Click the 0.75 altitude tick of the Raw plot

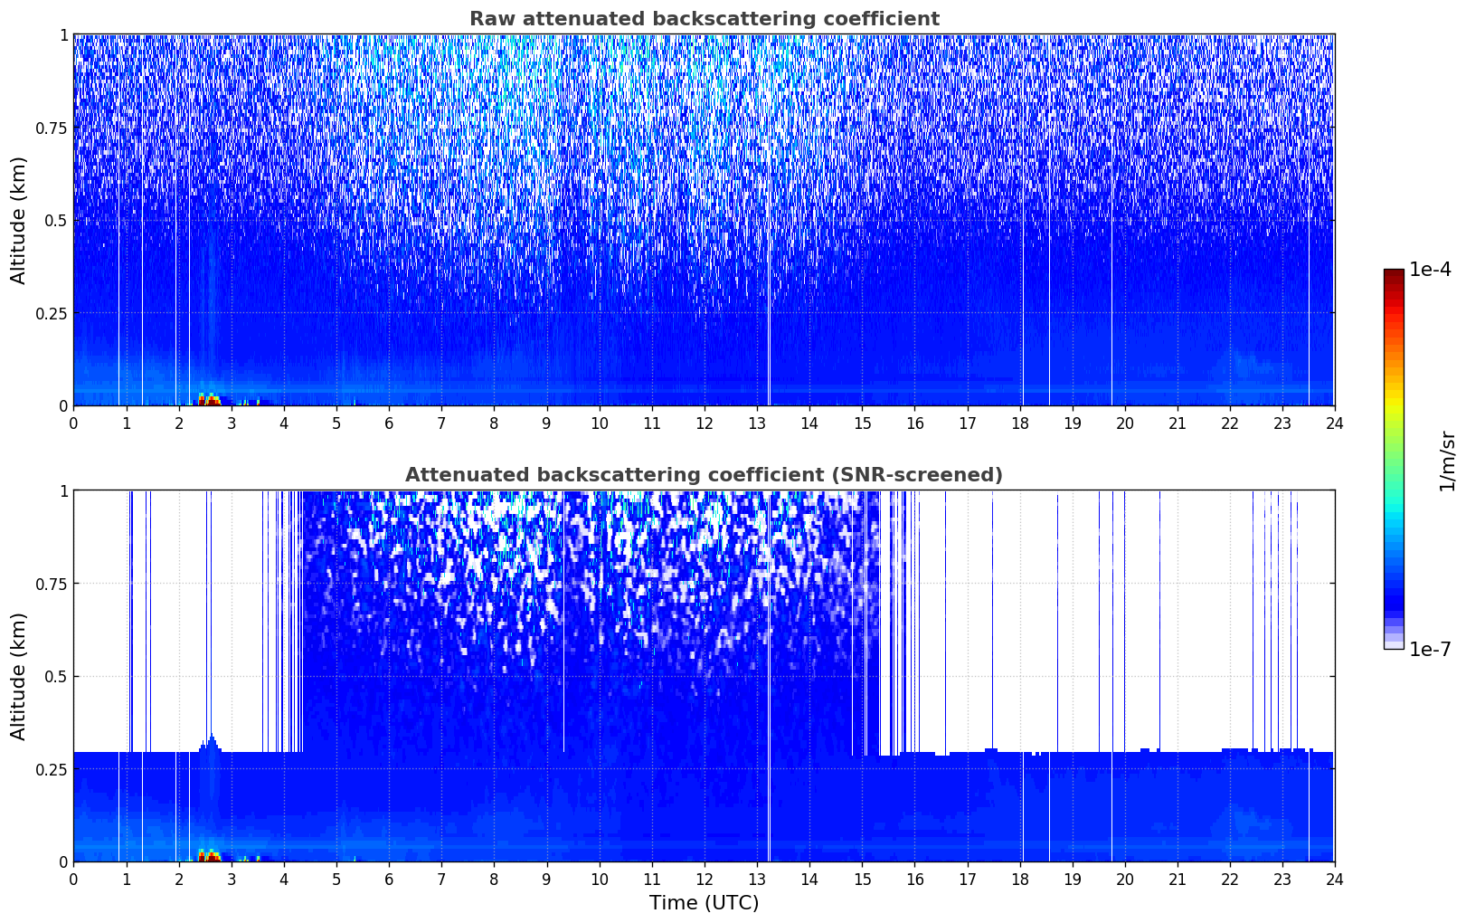(x=52, y=128)
